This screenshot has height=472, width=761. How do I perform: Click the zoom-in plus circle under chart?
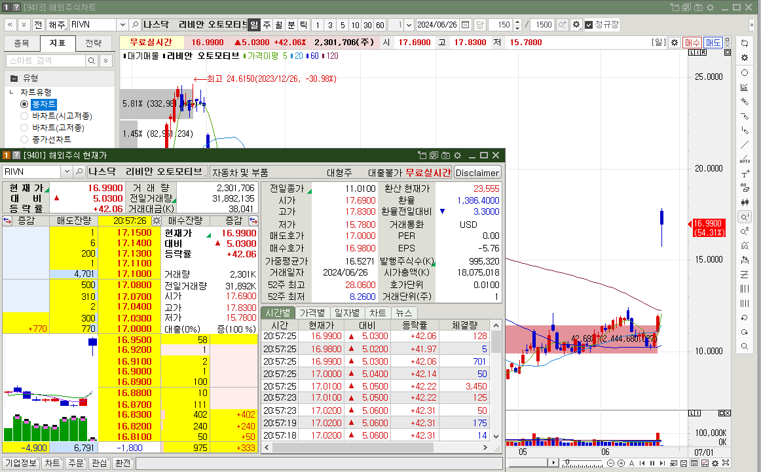(622, 463)
